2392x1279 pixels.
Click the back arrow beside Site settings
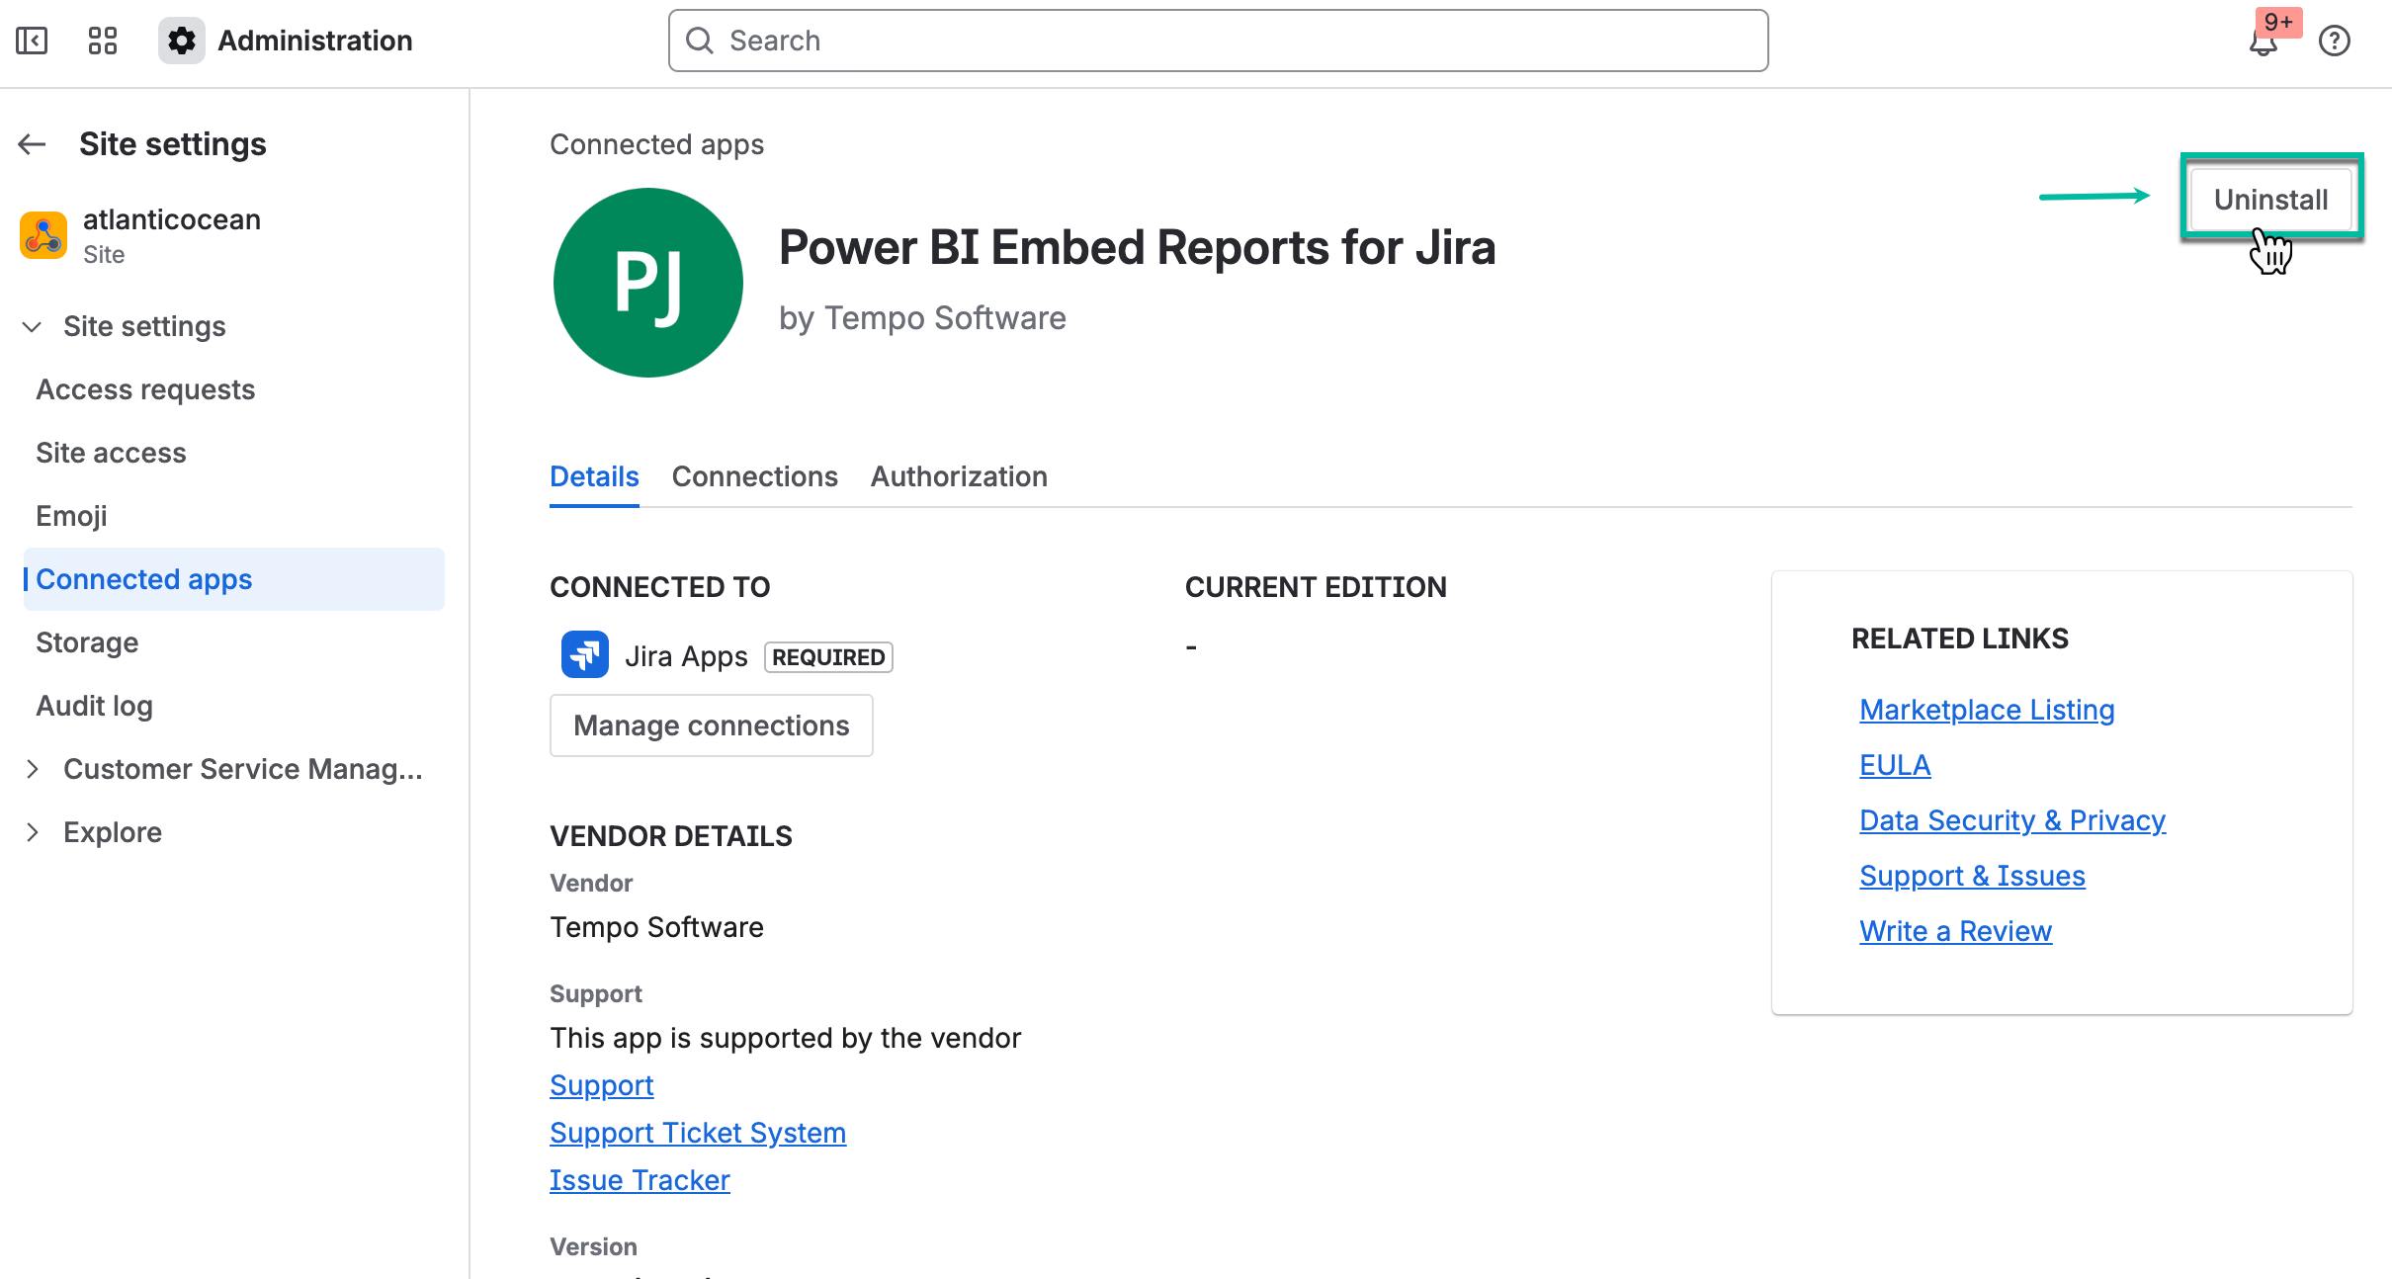tap(33, 144)
